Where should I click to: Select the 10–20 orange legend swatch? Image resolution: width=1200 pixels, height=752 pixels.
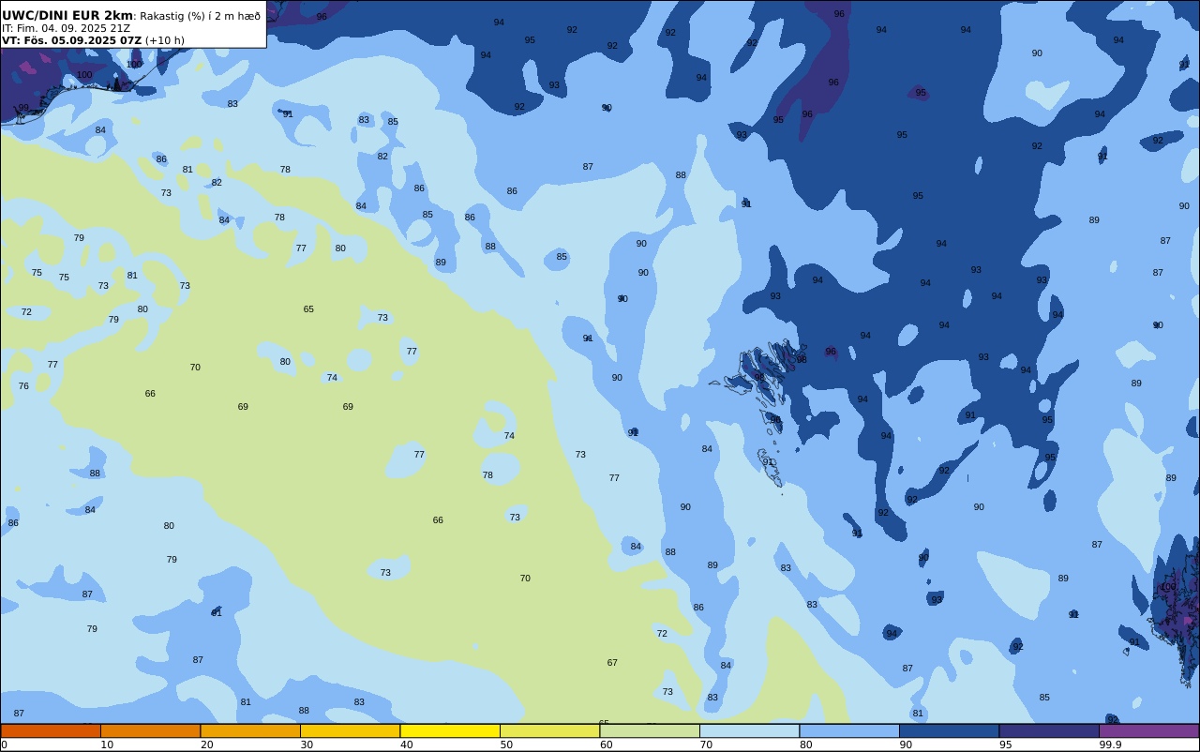150,730
